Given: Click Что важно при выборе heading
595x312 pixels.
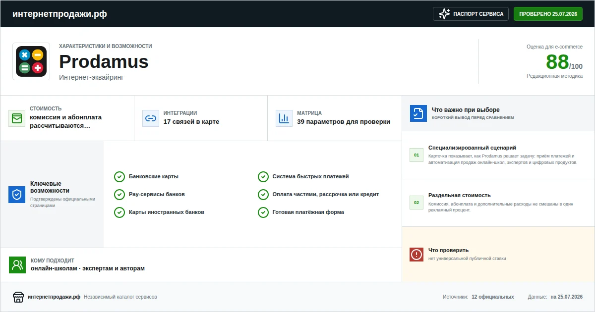Looking at the screenshot, I should click(x=466, y=110).
